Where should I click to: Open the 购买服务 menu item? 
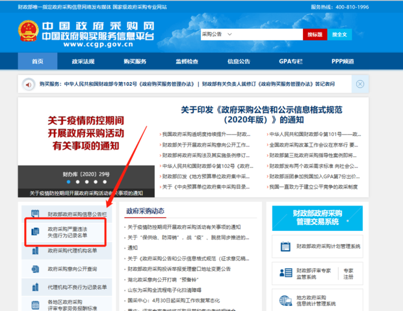(135, 61)
